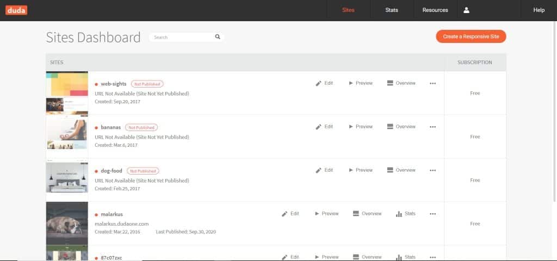This screenshot has width=557, height=261.
Task: Open more options for web-sights
Action: pyautogui.click(x=432, y=83)
